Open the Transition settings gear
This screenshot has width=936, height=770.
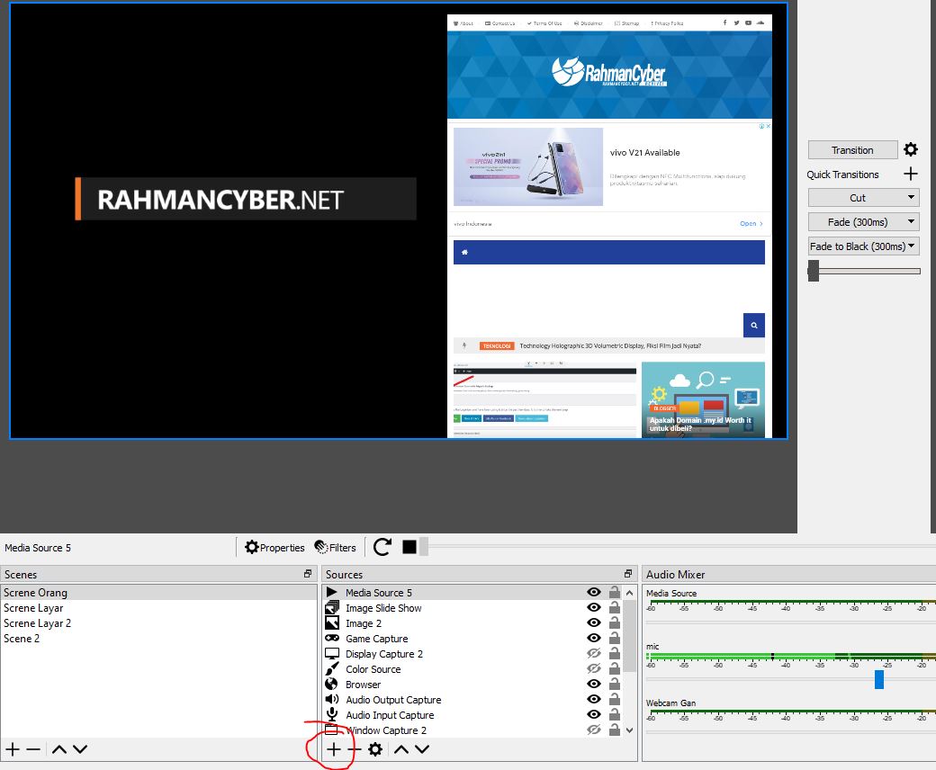coord(909,149)
